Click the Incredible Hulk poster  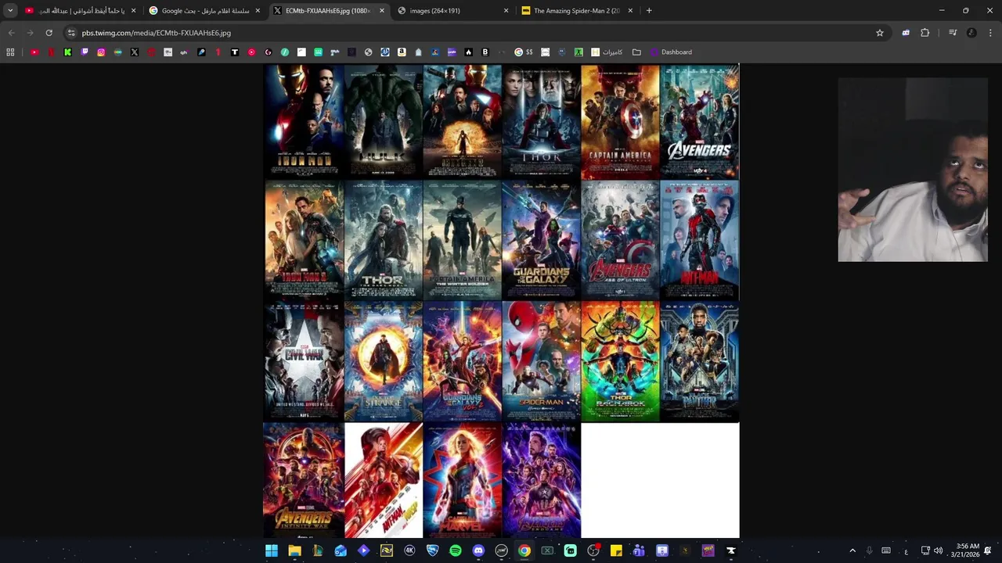click(384, 121)
